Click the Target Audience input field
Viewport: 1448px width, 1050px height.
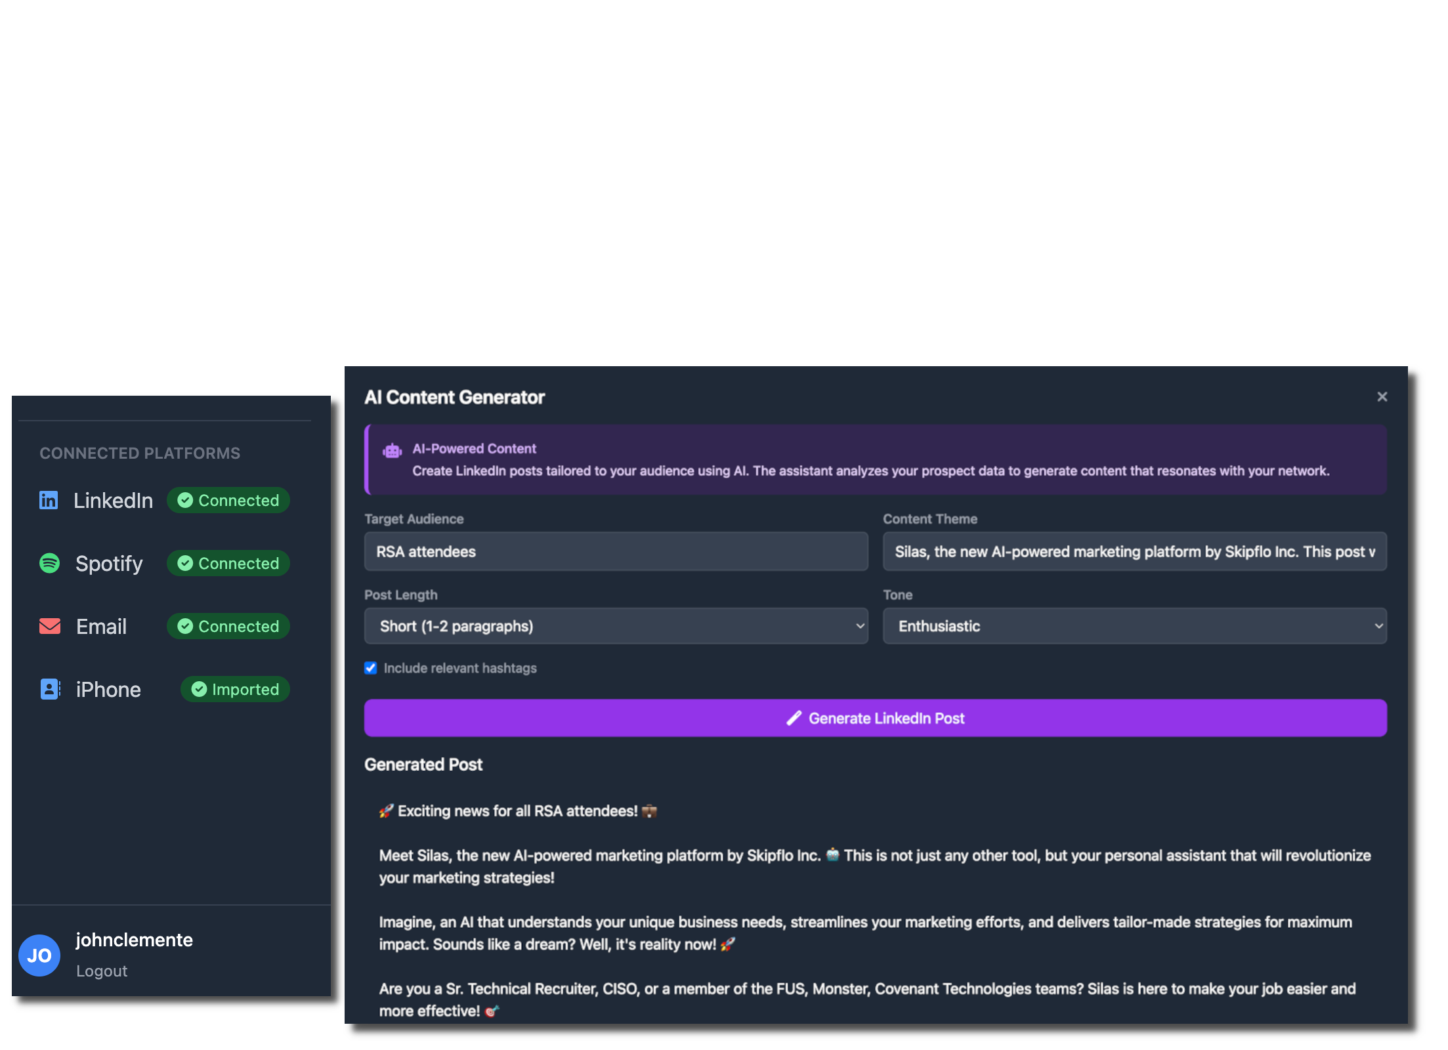616,552
